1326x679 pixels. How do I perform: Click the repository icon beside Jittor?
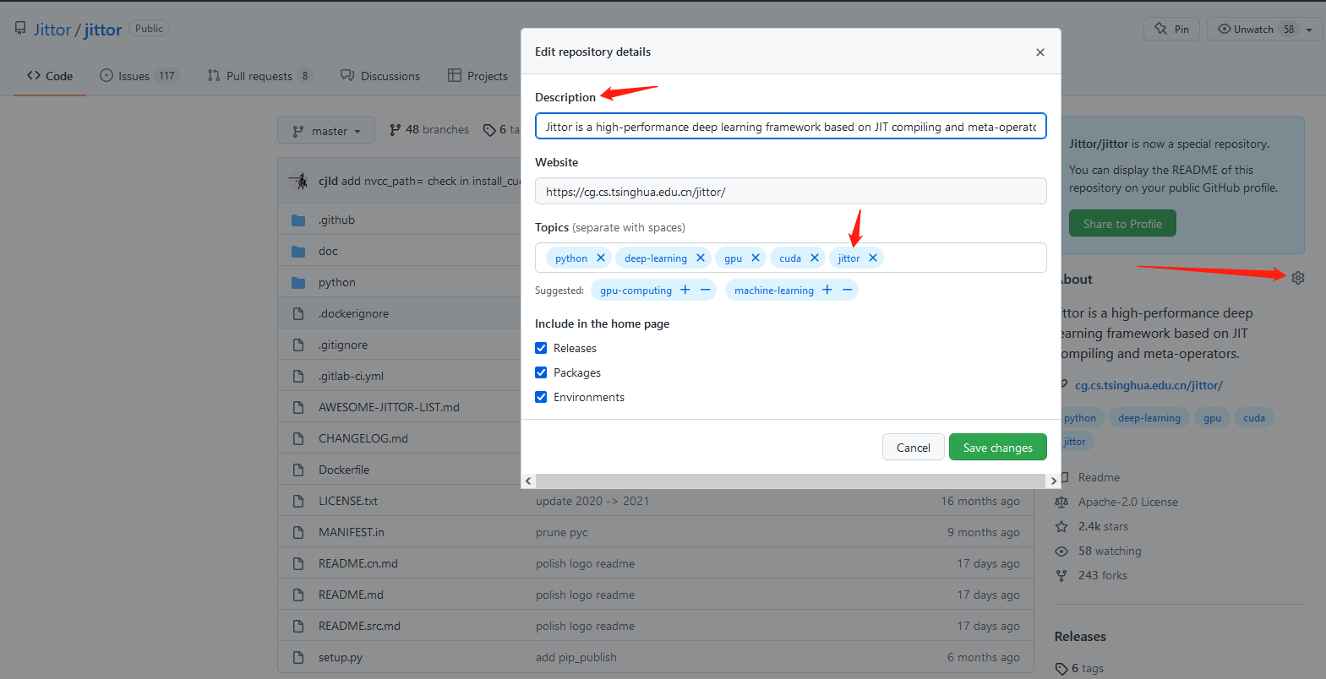point(20,29)
